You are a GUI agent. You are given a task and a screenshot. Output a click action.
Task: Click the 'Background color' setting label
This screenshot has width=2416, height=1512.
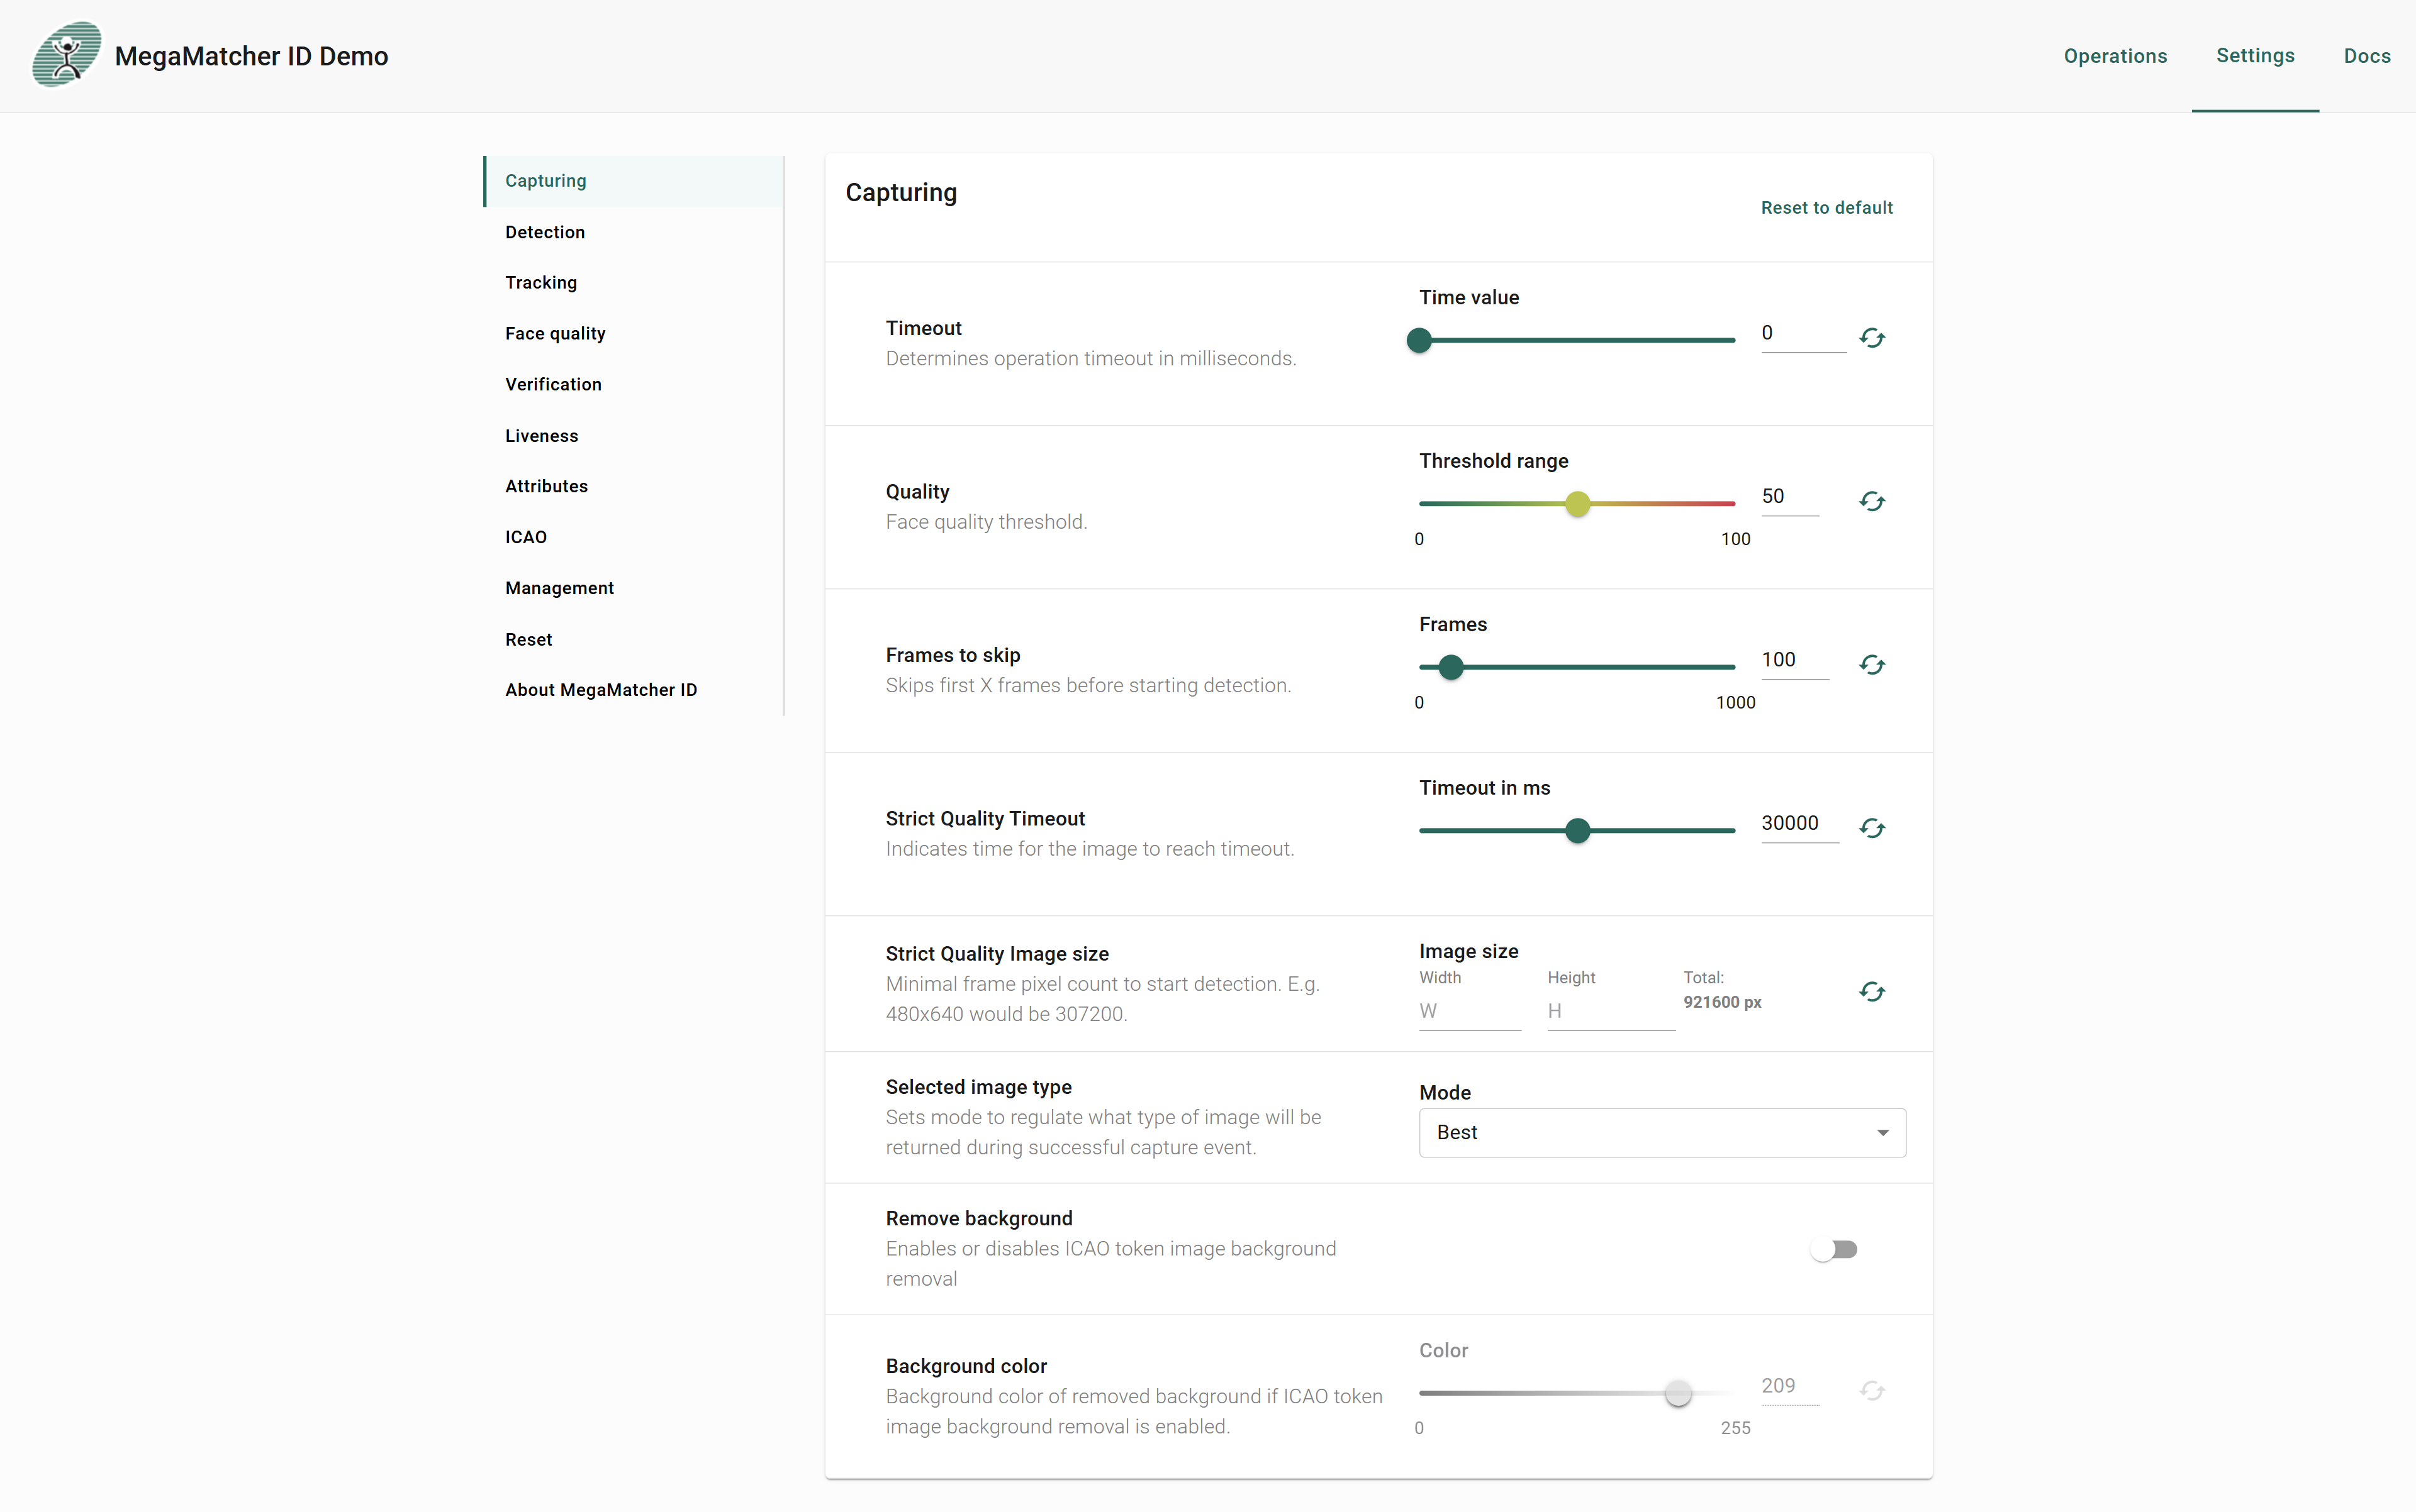pyautogui.click(x=966, y=1366)
